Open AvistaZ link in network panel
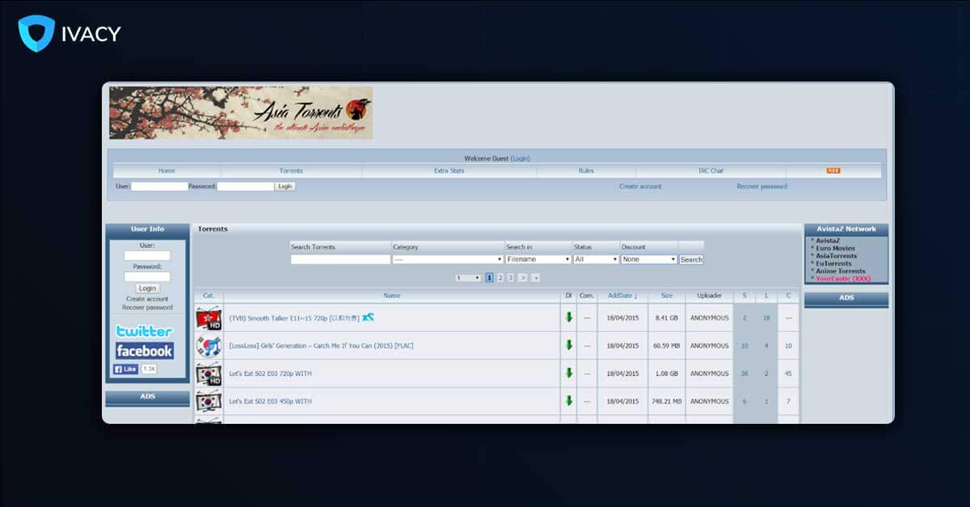Image resolution: width=970 pixels, height=507 pixels. pyautogui.click(x=829, y=241)
